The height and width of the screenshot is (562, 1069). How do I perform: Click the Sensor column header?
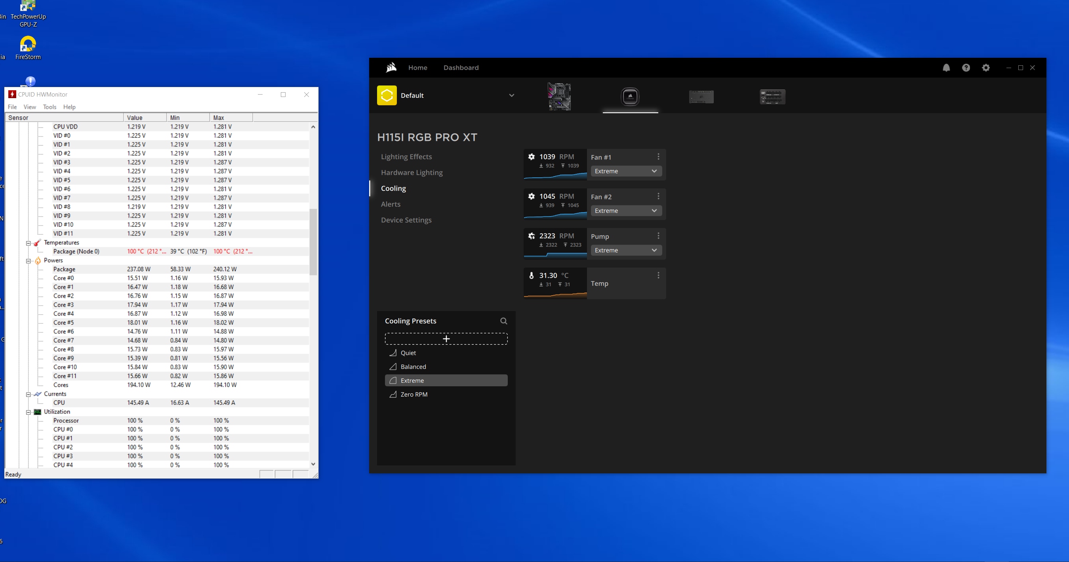click(x=64, y=118)
